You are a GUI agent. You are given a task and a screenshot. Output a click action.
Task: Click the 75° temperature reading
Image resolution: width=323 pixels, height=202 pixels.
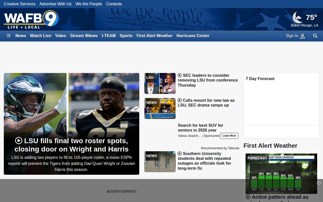pyautogui.click(x=312, y=17)
